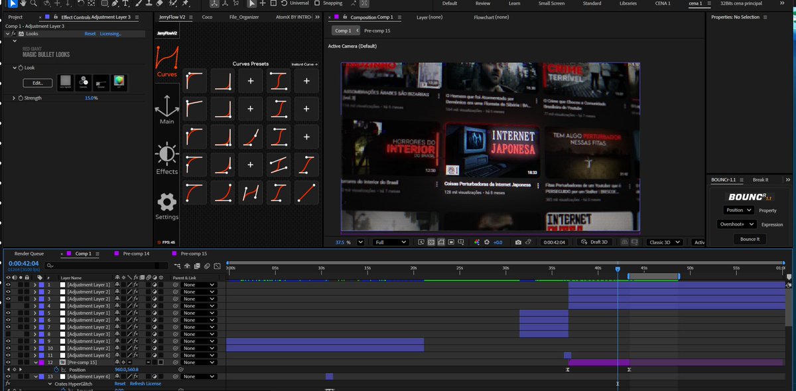The image size is (796, 391).
Task: Hide layer 1 Adjustment Layer 1
Action: coord(9,285)
